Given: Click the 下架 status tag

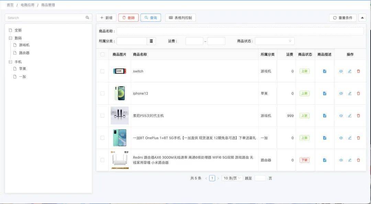Looking at the screenshot, I should coord(304,160).
